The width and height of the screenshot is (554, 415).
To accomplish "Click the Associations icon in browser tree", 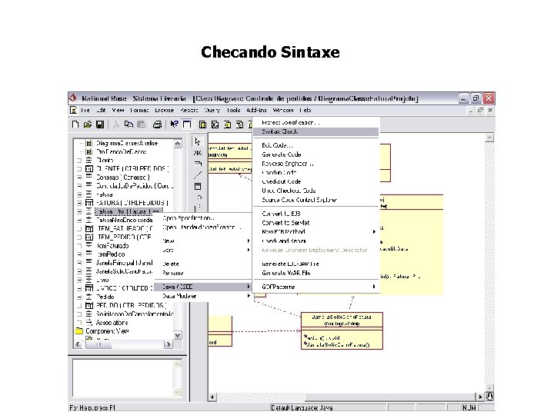I will (x=89, y=323).
